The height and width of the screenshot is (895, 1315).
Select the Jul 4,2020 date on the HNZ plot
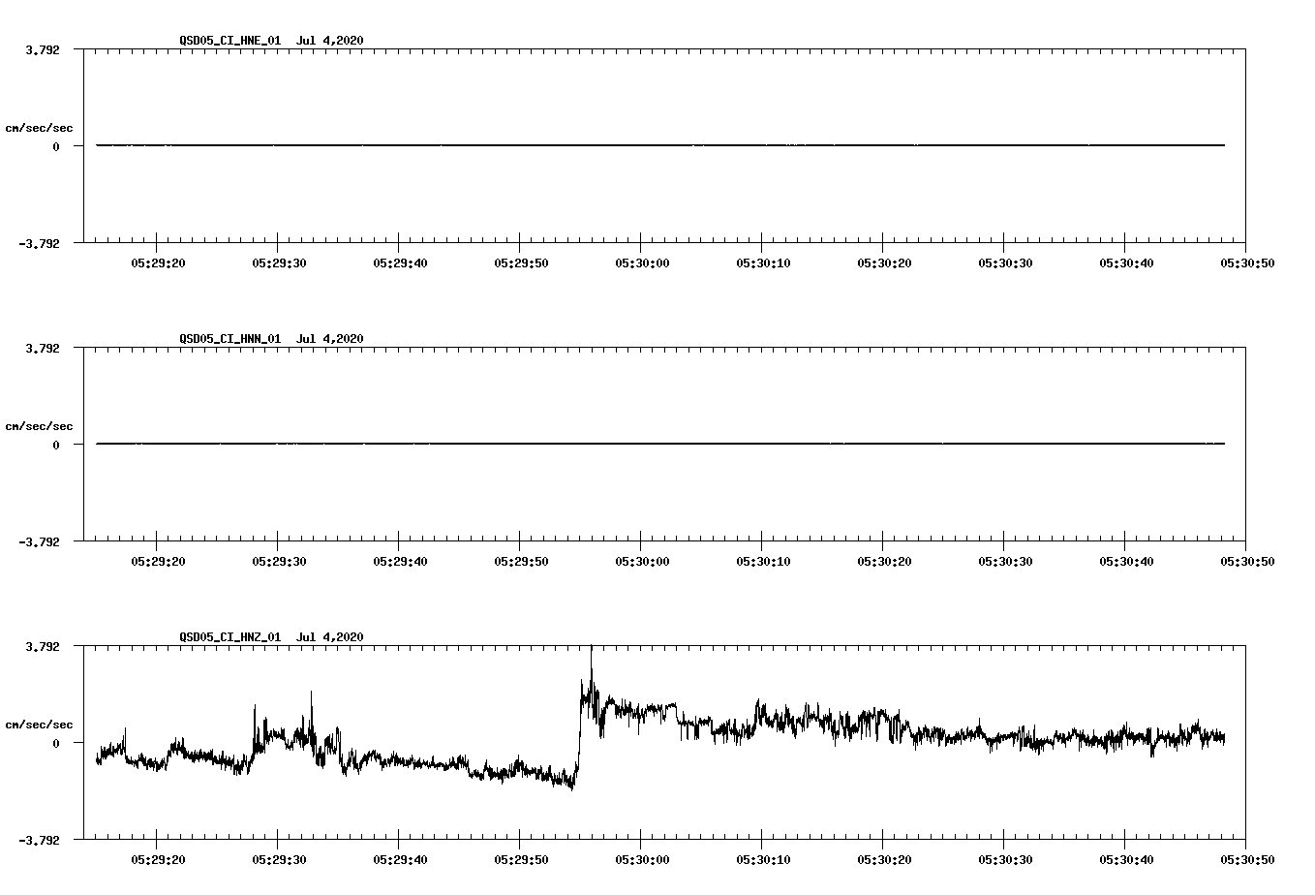pos(330,636)
